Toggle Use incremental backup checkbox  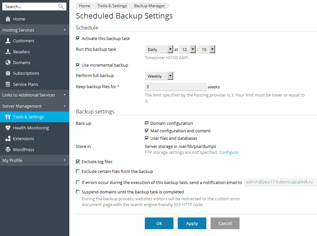78,65
